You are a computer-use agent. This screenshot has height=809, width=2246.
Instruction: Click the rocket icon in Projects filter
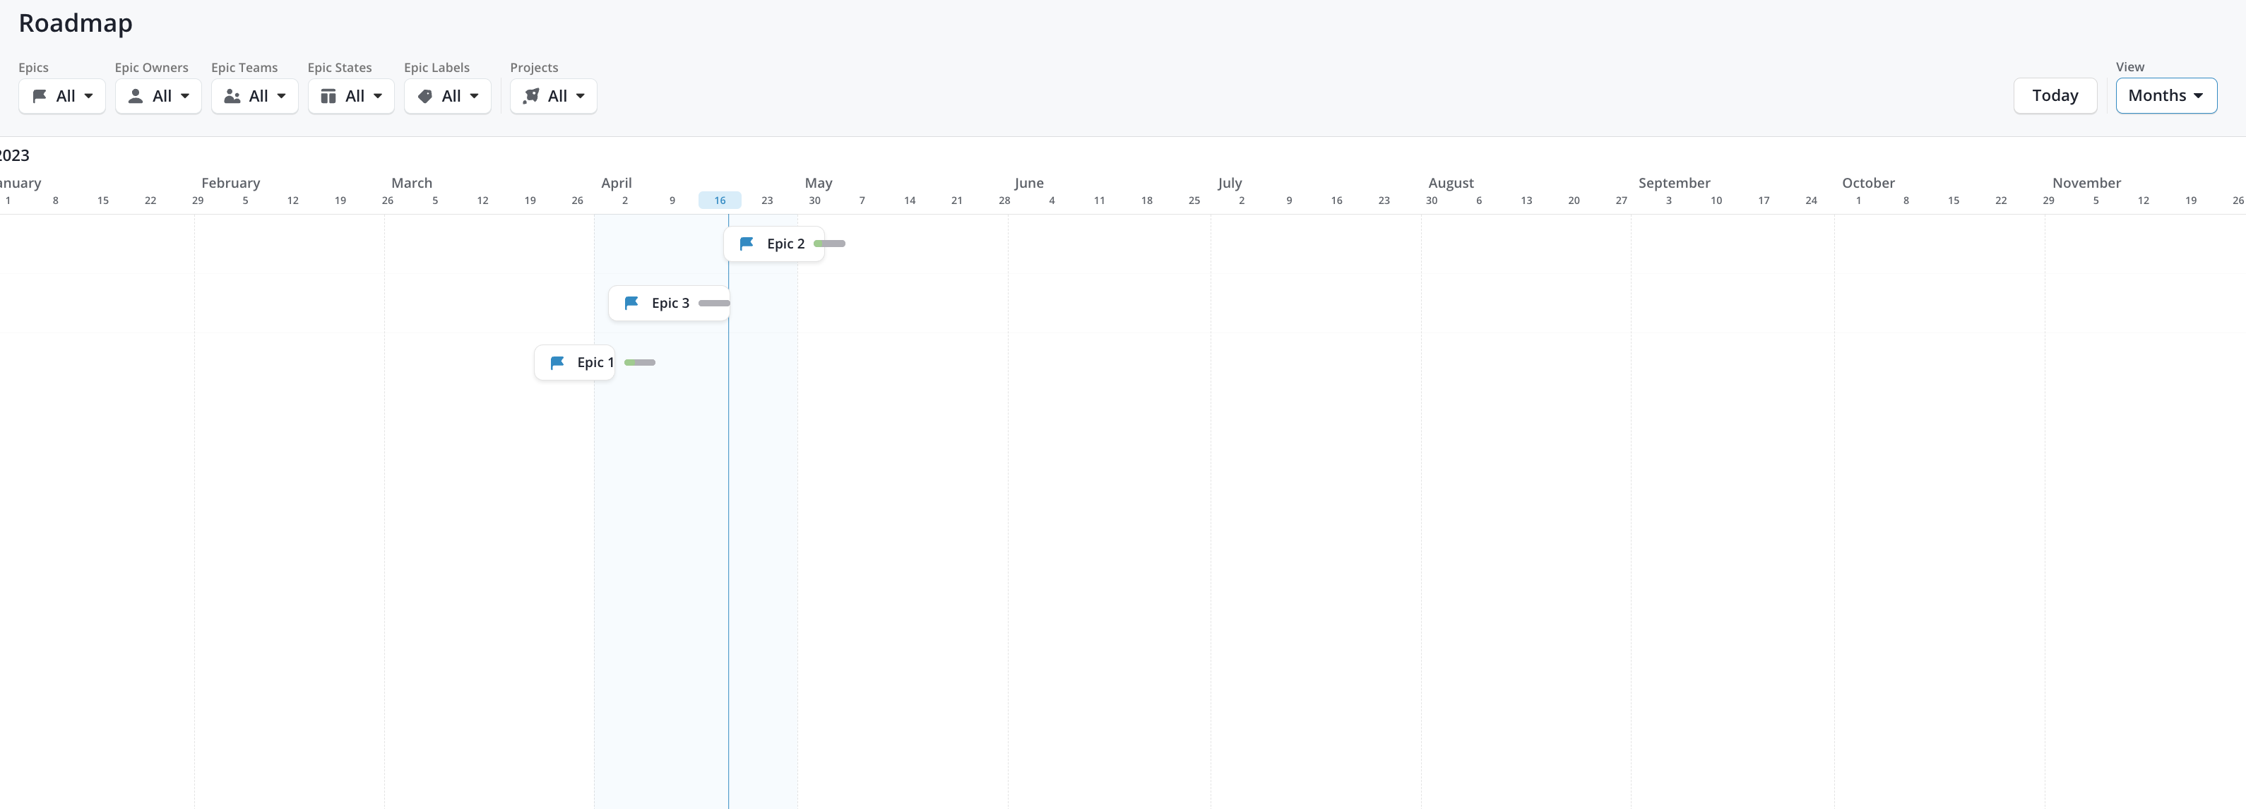pyautogui.click(x=531, y=96)
